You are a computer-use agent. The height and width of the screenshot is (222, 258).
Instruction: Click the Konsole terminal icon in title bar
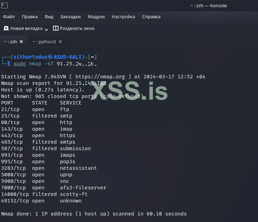(x=4, y=5)
